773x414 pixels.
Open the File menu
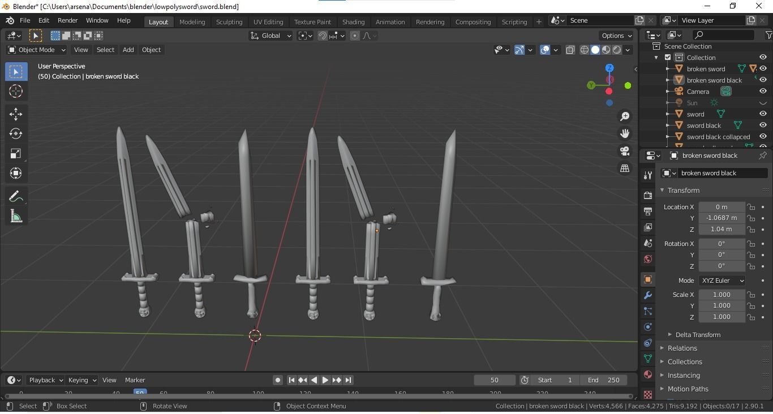25,20
